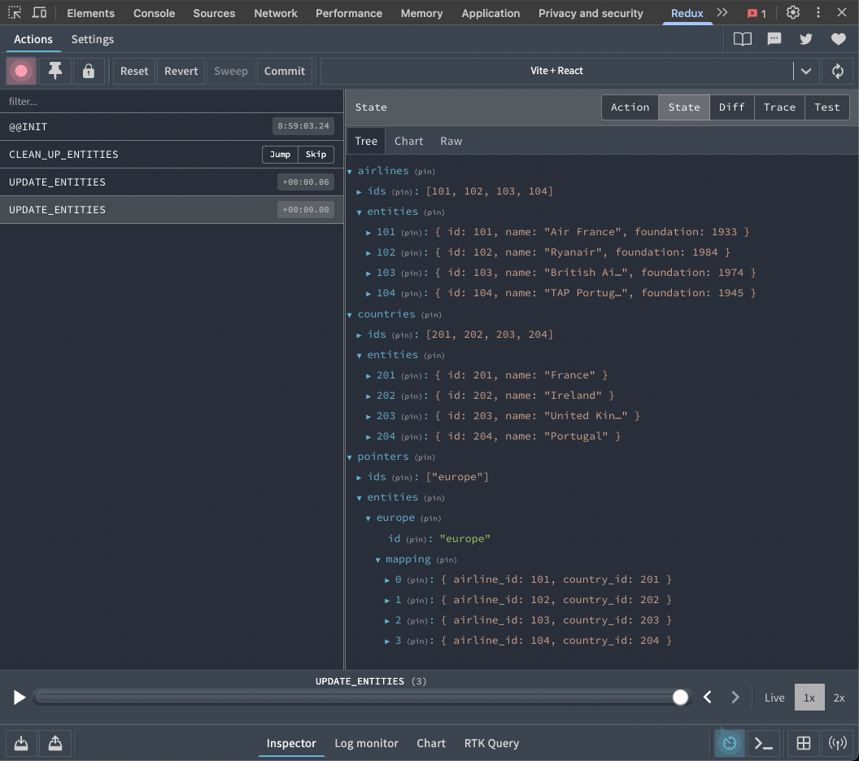Image resolution: width=859 pixels, height=761 pixels.
Task: Click the Revert button
Action: coord(181,71)
